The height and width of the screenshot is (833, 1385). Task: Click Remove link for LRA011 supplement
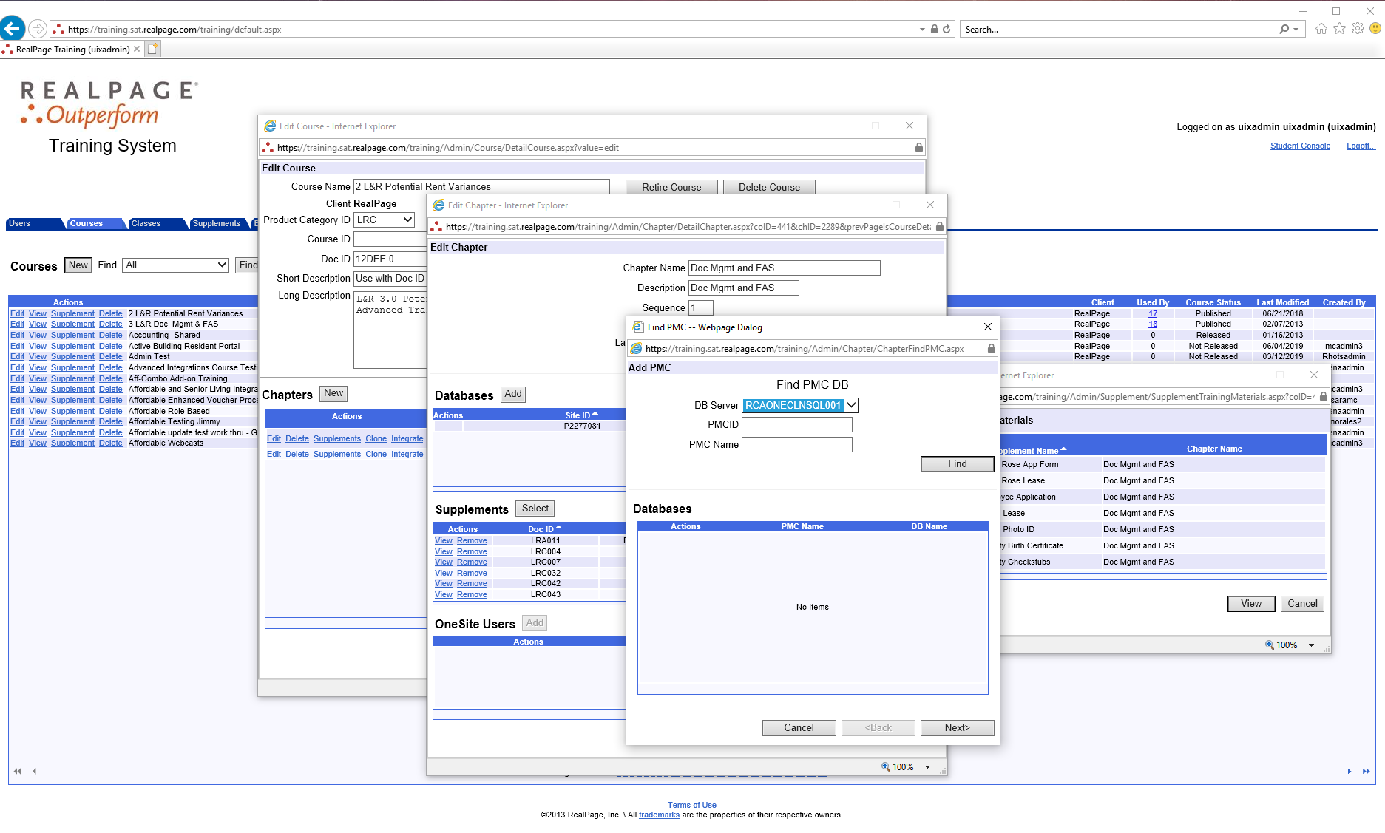[x=472, y=540]
